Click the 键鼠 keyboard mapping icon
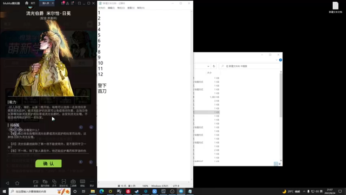 [83, 183]
